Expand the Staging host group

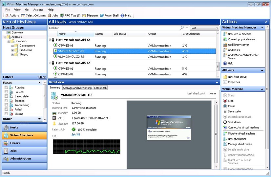[x=12, y=54]
